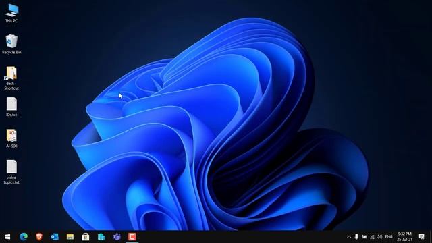Select the desk - Shortcut folder icon
Image resolution: width=432 pixels, height=243 pixels.
(11, 78)
